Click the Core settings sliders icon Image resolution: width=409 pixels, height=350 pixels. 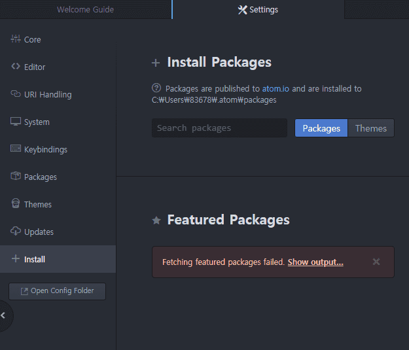pyautogui.click(x=16, y=39)
